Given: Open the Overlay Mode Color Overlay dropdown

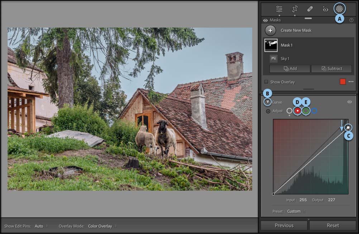Looking at the screenshot, I should coord(102,226).
